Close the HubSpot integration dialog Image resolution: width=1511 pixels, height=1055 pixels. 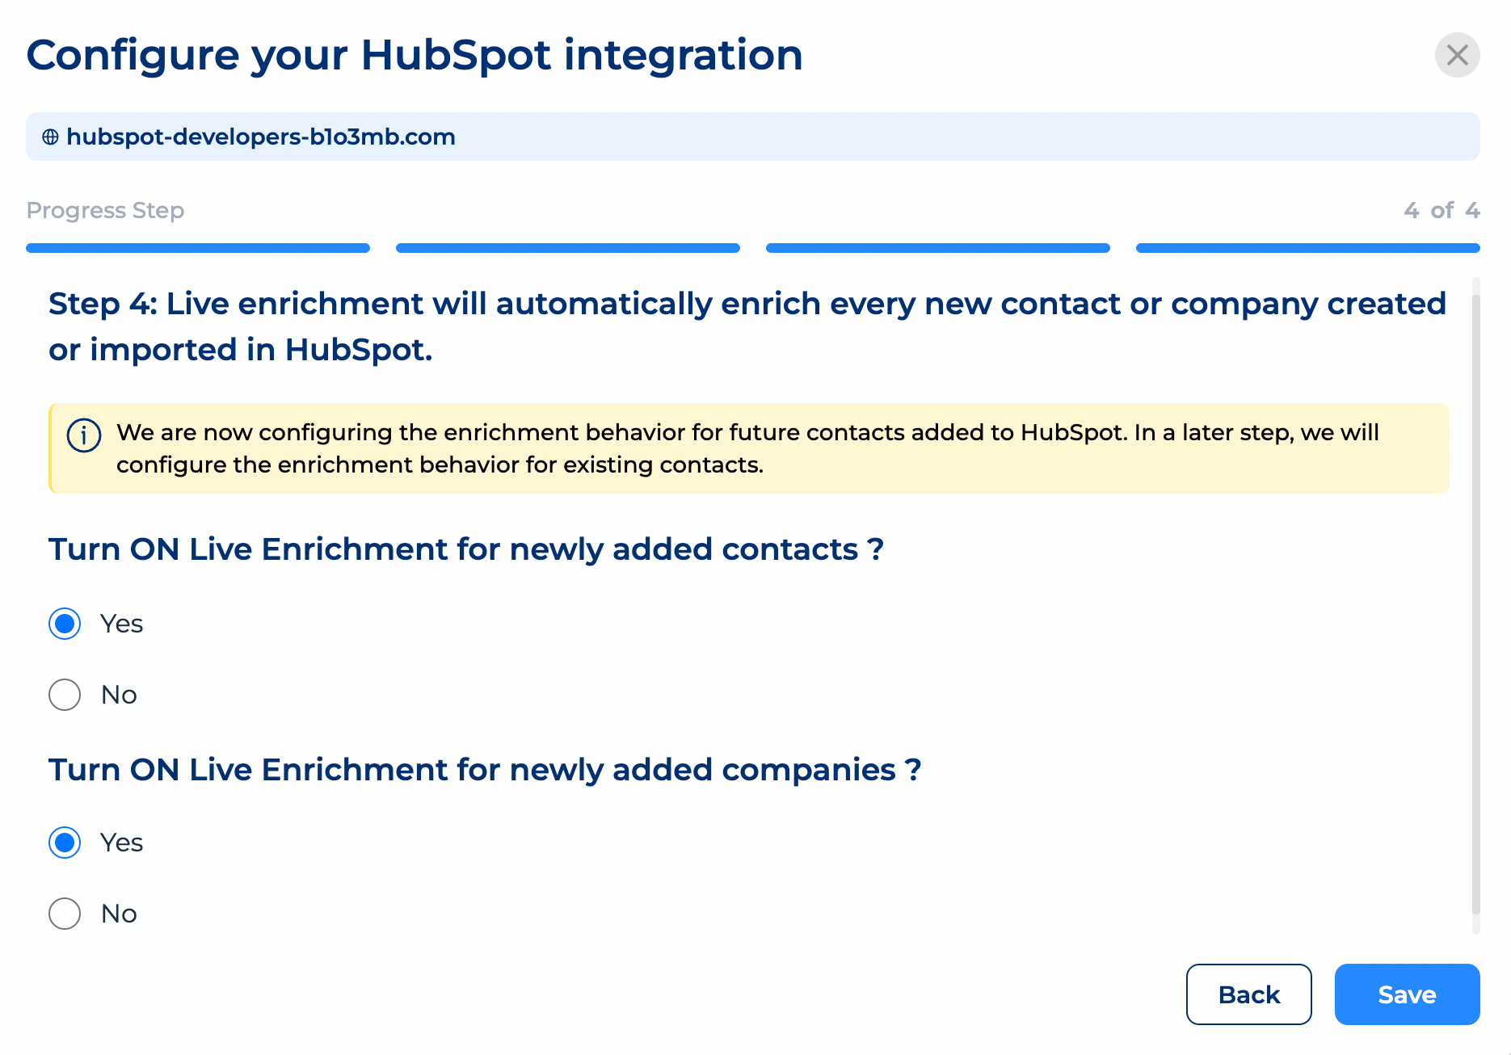(1457, 55)
